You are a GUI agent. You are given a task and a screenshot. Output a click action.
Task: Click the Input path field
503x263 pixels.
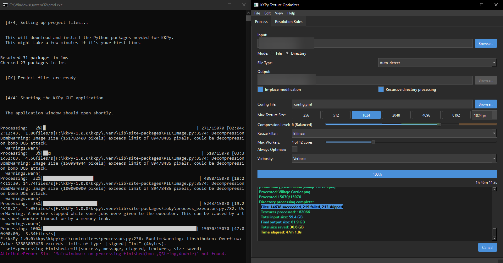click(365, 43)
